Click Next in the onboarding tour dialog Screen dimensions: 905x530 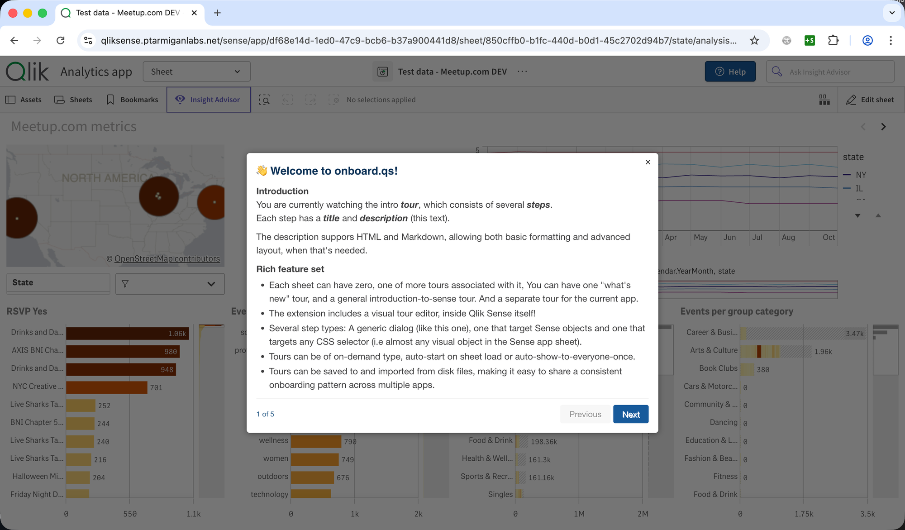(x=631, y=414)
